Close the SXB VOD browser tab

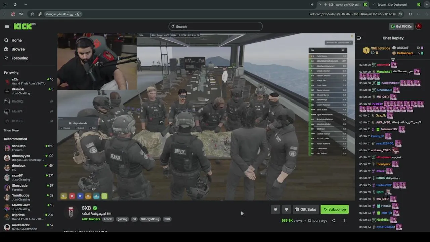pyautogui.click(x=320, y=5)
